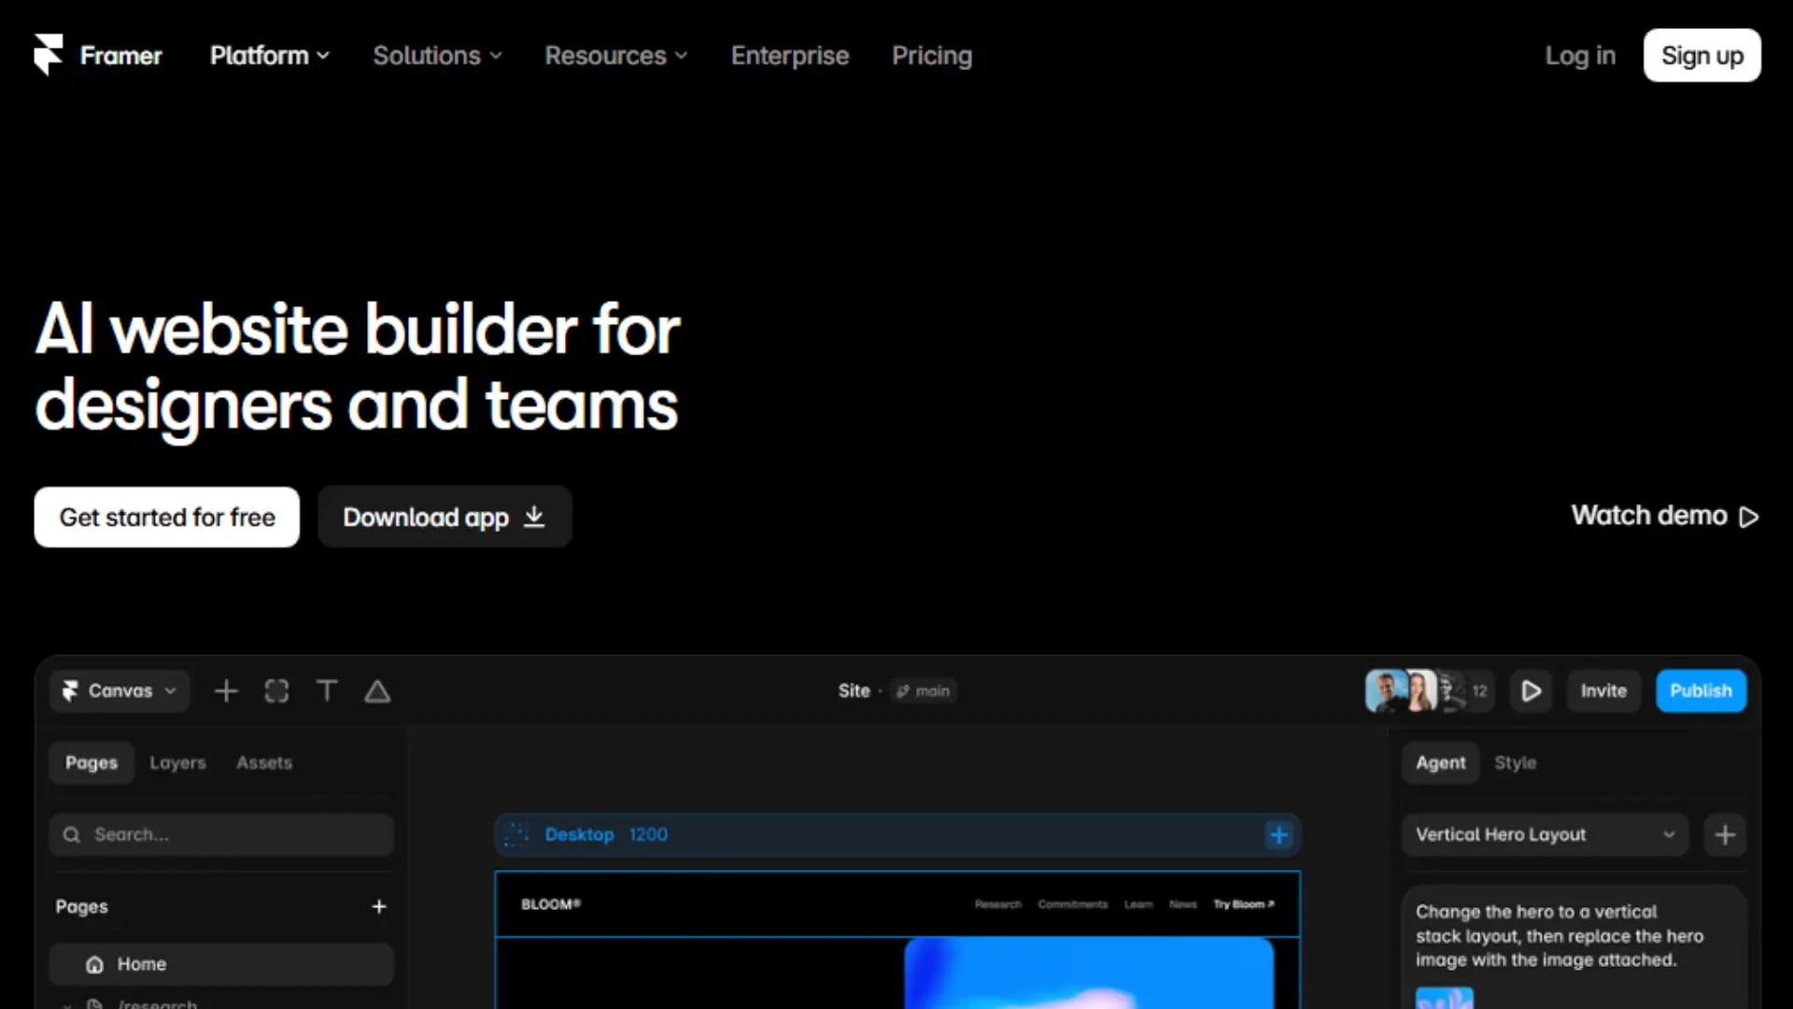This screenshot has width=1793, height=1009.
Task: Click Get started for free
Action: click(167, 517)
